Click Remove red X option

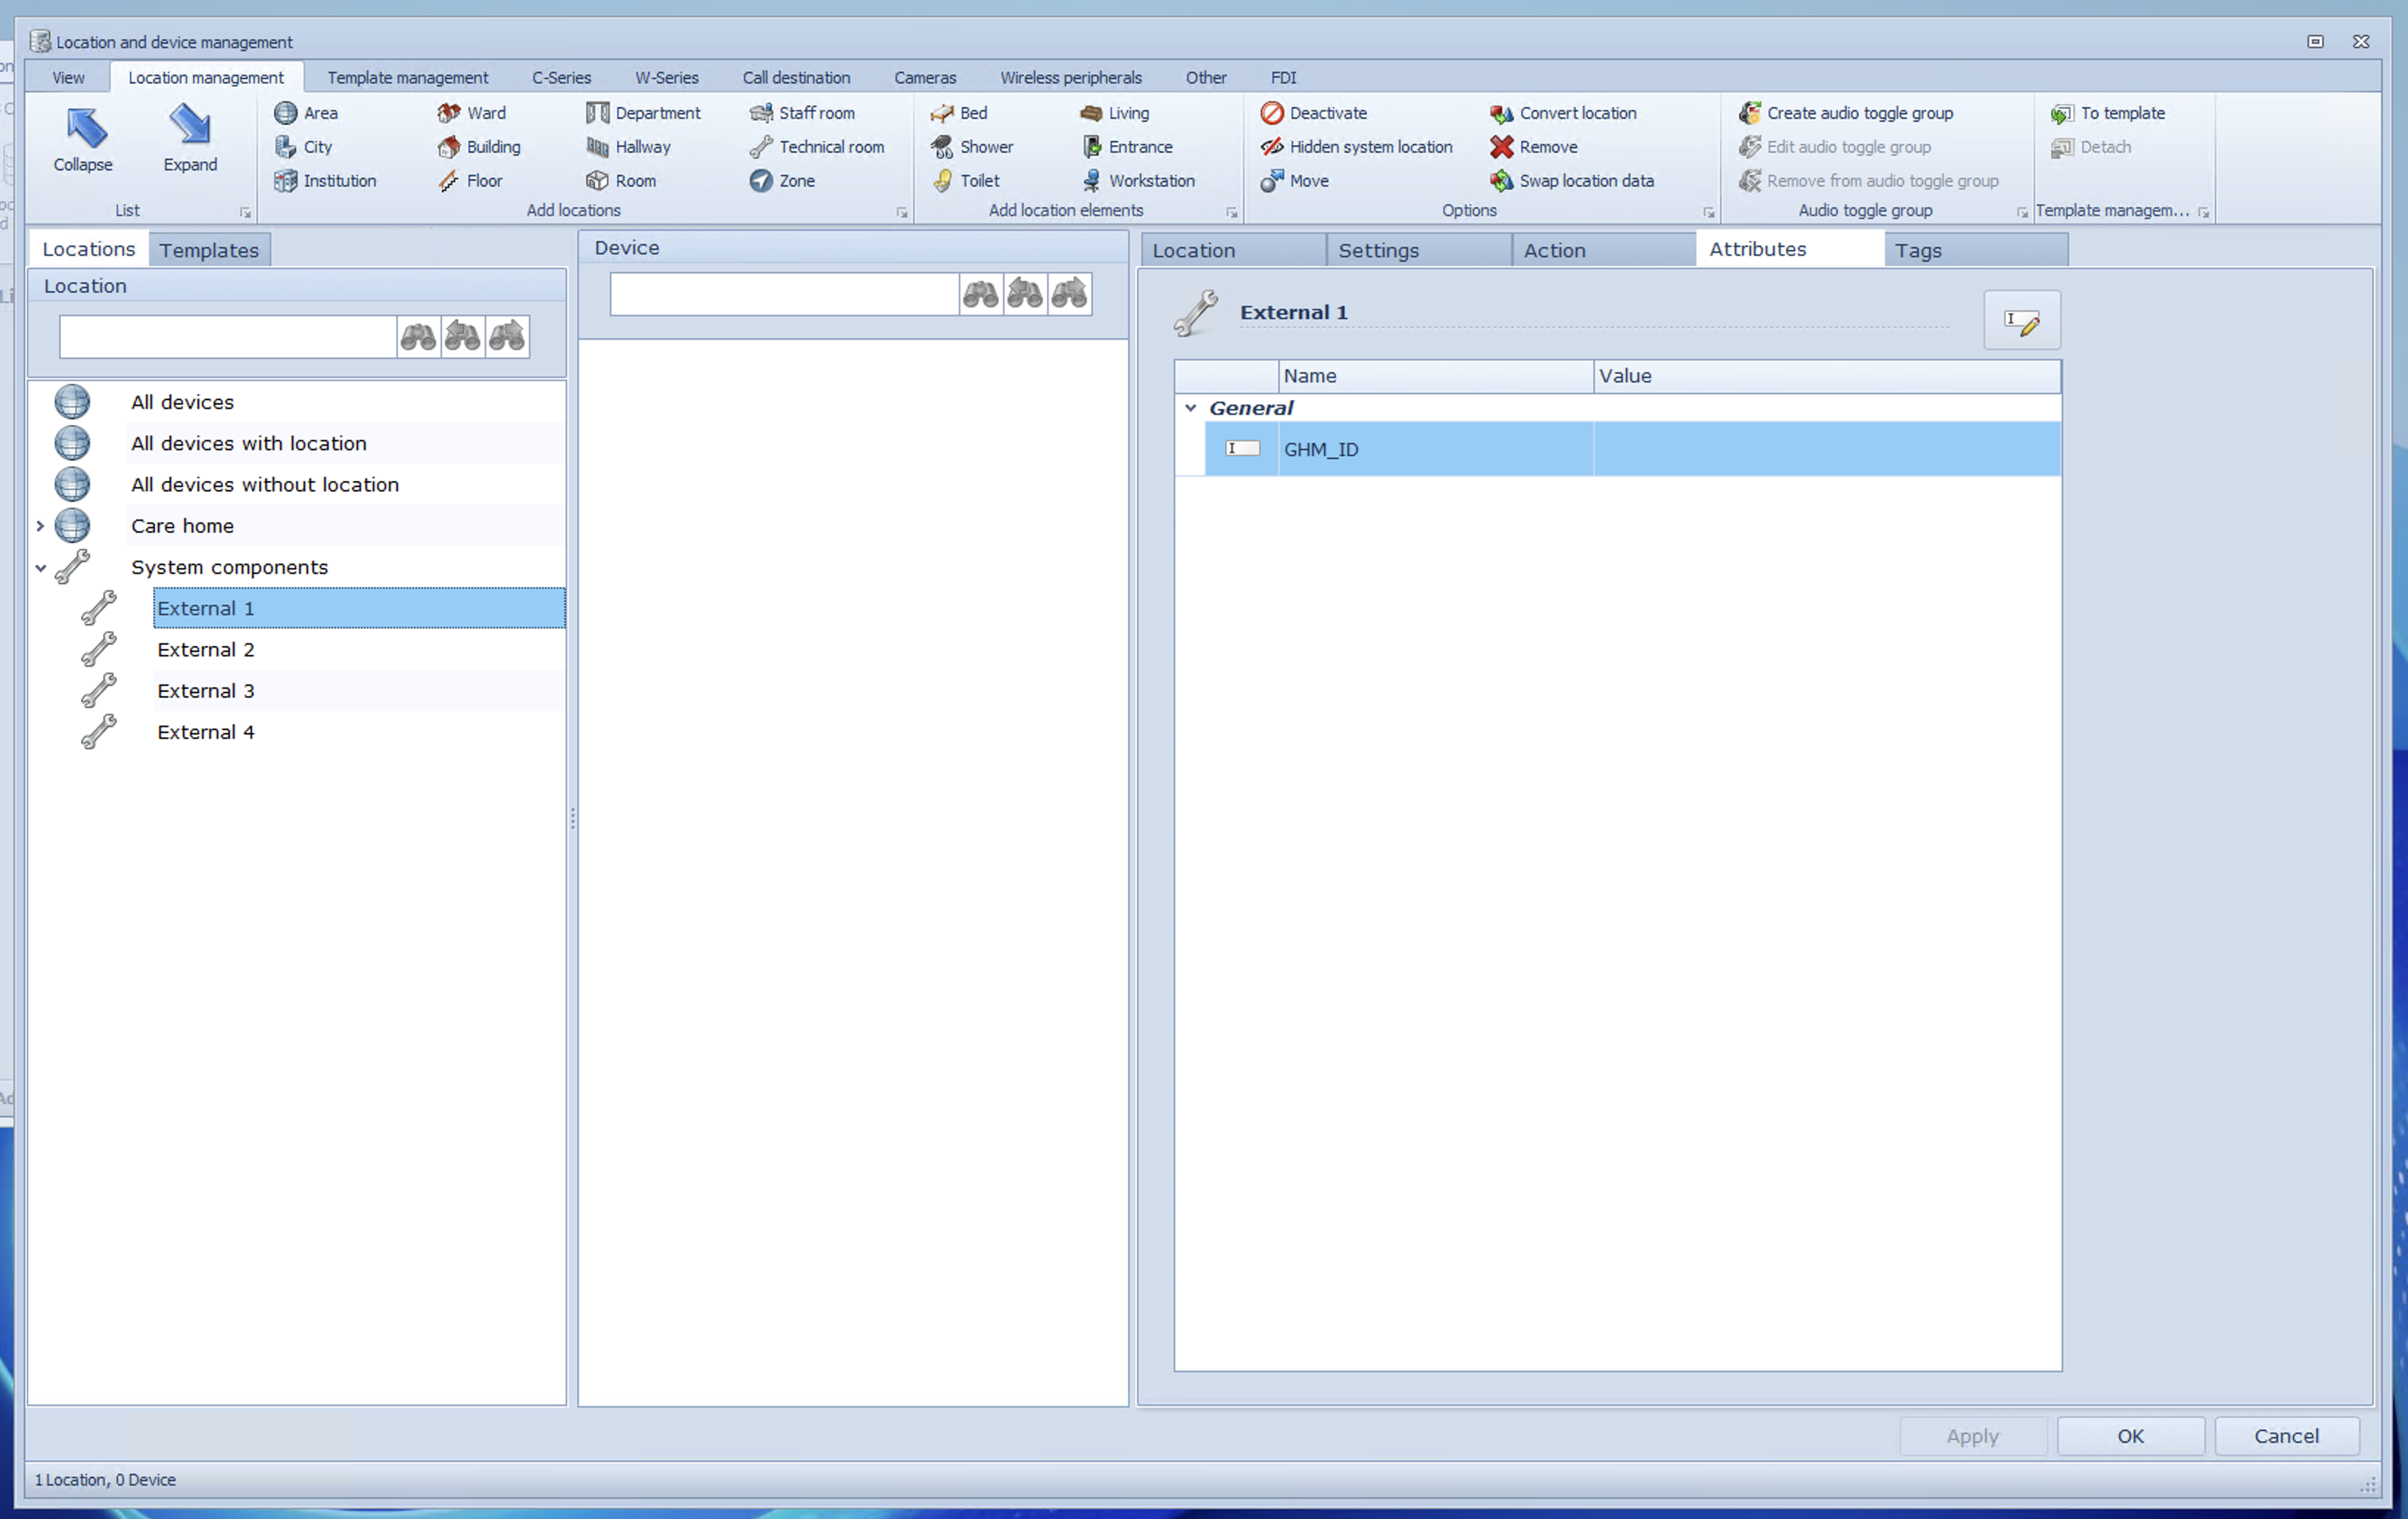click(x=1501, y=147)
